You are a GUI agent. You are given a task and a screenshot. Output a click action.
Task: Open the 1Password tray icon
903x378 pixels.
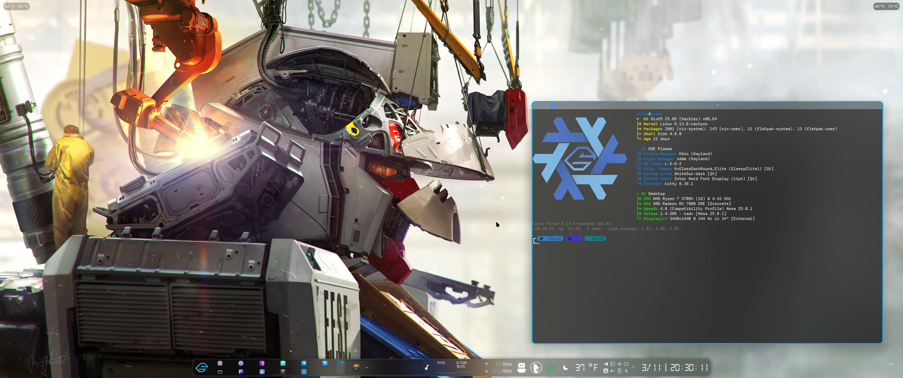click(606, 371)
